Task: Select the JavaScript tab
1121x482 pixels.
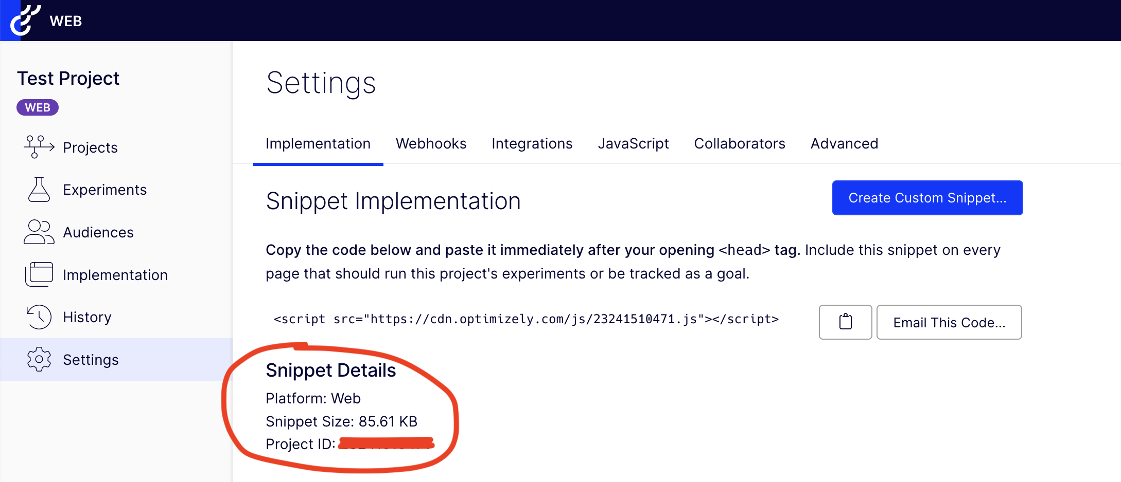Action: click(633, 143)
